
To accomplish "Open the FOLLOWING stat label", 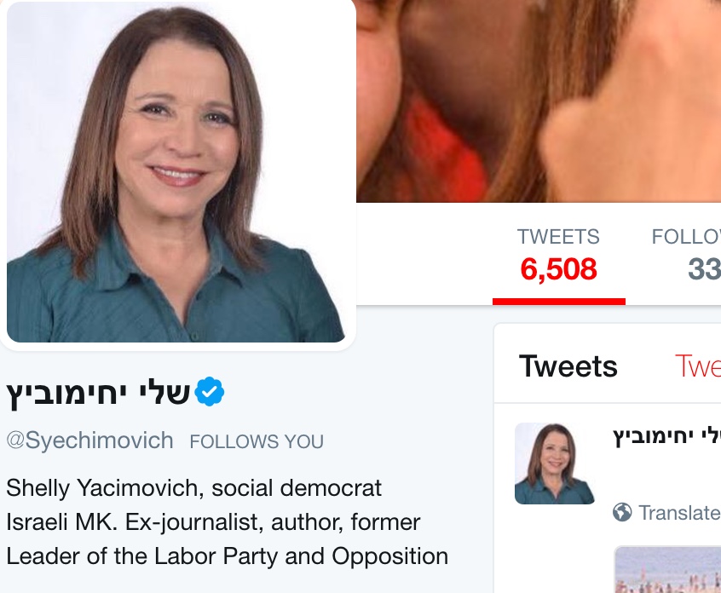I will pyautogui.click(x=686, y=237).
